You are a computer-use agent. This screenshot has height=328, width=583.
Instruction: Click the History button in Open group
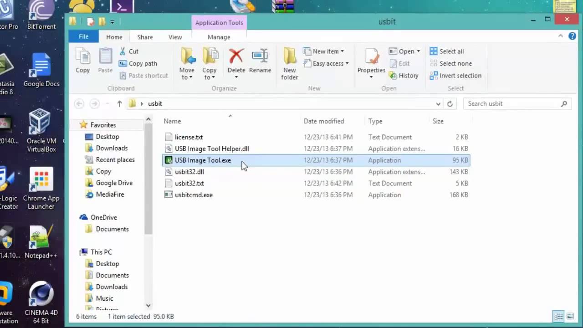(404, 76)
